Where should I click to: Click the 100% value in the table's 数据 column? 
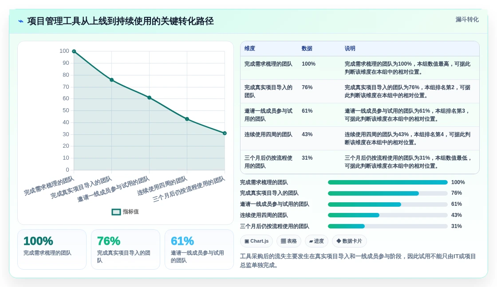point(308,64)
